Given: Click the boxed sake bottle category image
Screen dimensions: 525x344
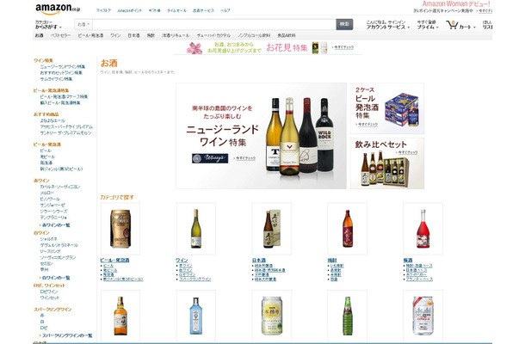Looking at the screenshot, I should (x=272, y=229).
